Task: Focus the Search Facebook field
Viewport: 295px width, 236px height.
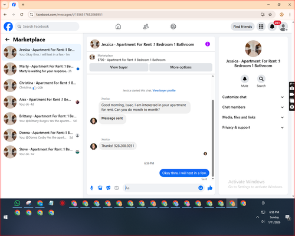Action: pos(47,27)
